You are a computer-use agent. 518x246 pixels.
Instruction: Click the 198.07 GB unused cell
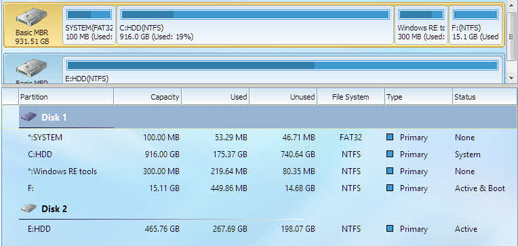(298, 229)
